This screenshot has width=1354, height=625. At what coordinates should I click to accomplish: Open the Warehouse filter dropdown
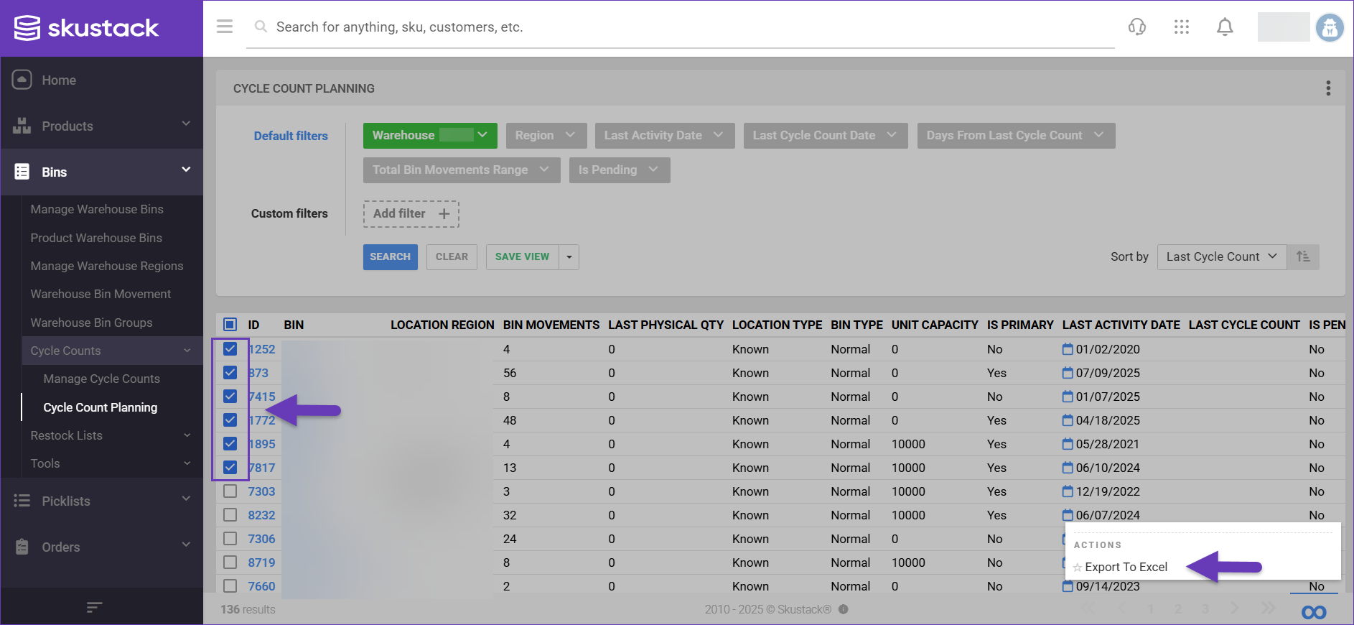(429, 135)
